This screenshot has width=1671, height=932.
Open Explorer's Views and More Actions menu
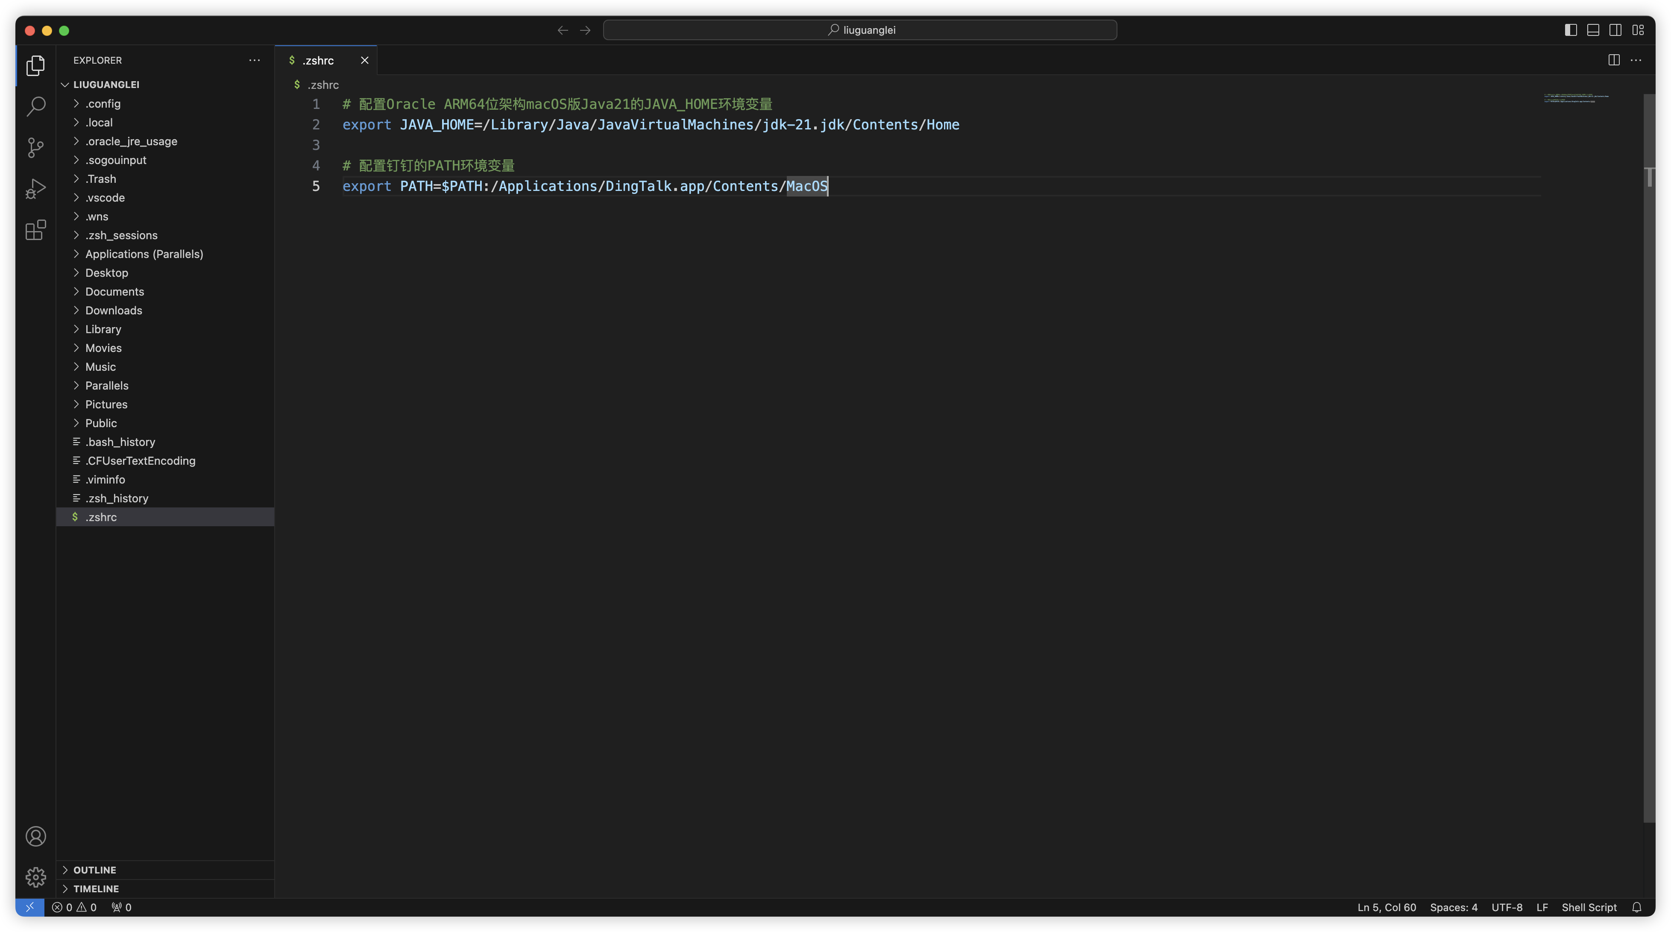pyautogui.click(x=254, y=60)
